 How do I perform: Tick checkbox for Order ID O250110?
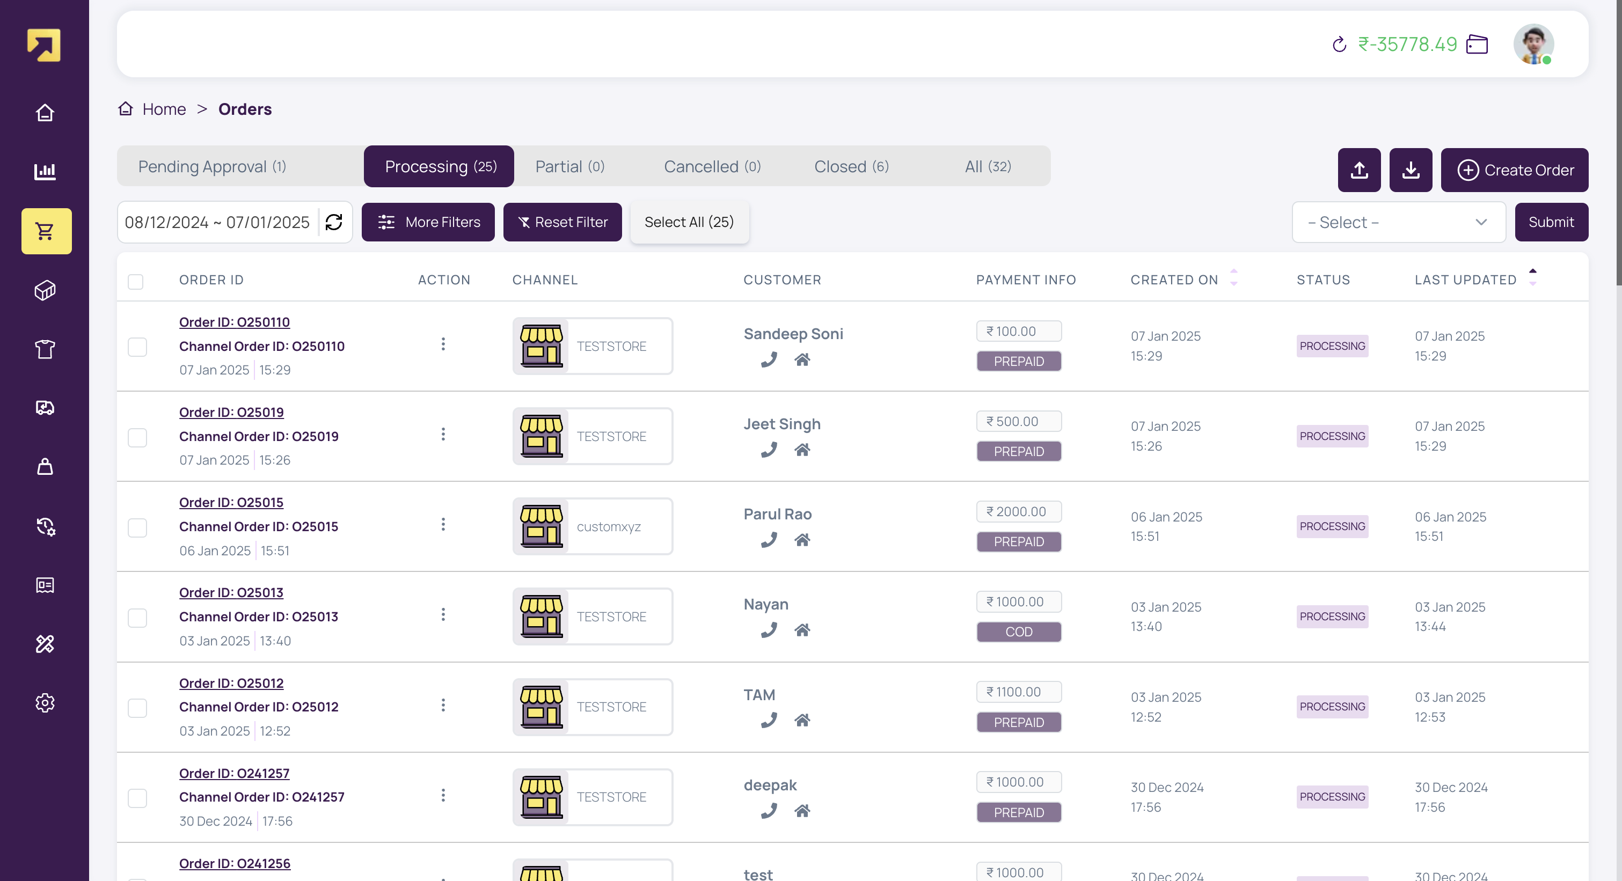click(x=137, y=347)
